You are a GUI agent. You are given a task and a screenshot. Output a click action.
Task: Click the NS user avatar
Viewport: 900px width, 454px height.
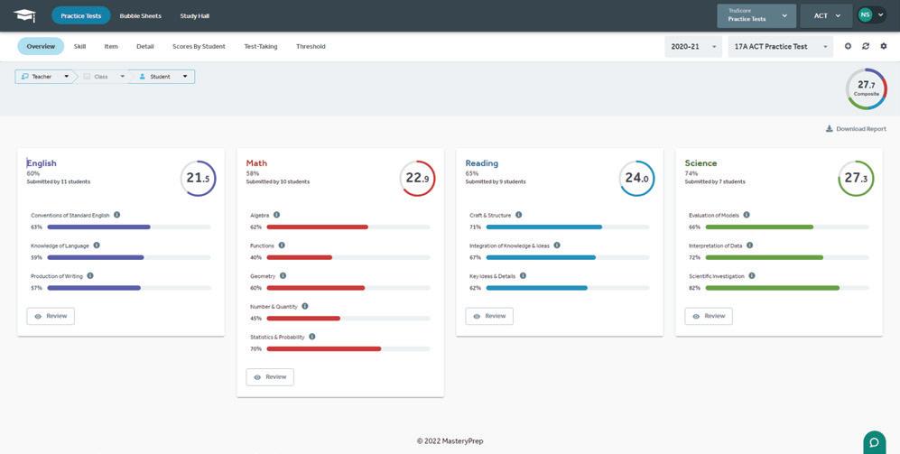(x=865, y=15)
